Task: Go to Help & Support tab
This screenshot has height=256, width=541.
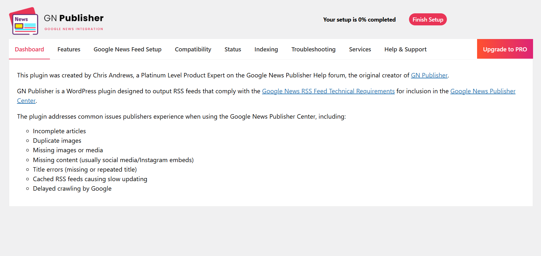Action: point(406,49)
